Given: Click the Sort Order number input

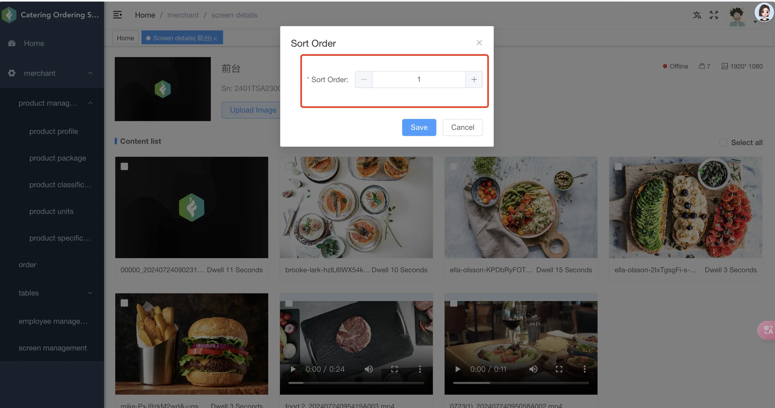Looking at the screenshot, I should (x=419, y=79).
